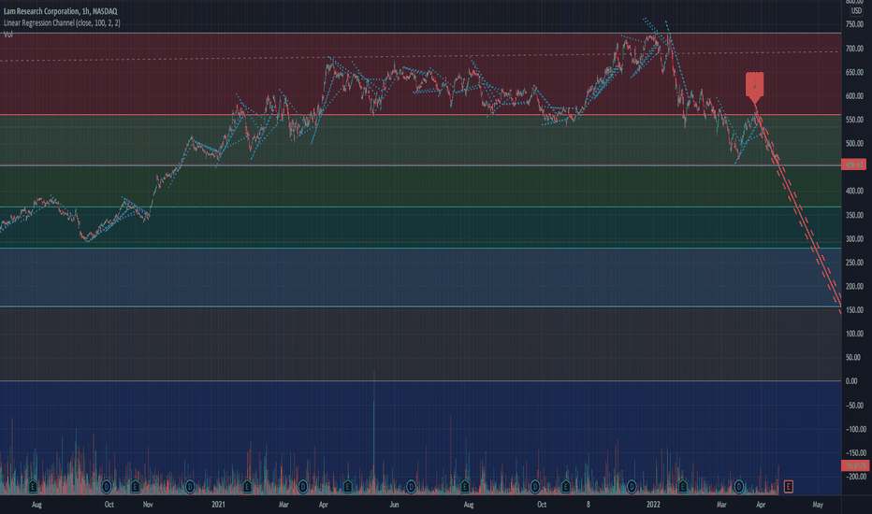Viewport: 872px width, 514px height.
Task: Open the USD currency selector on price axis
Action: pyautogui.click(x=856, y=11)
